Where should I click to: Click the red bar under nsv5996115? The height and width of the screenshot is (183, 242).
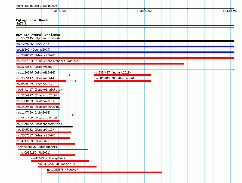(x=47, y=155)
